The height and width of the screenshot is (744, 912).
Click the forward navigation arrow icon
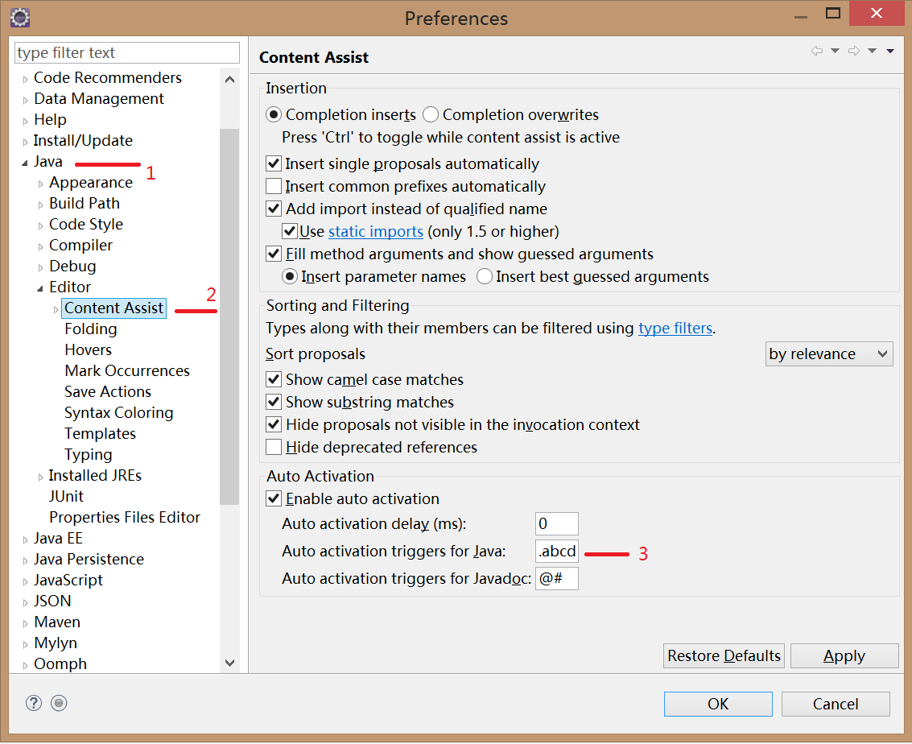coord(854,52)
